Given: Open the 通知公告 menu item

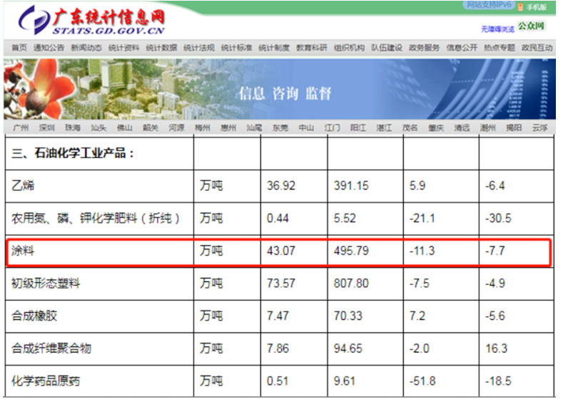Looking at the screenshot, I should (49, 48).
